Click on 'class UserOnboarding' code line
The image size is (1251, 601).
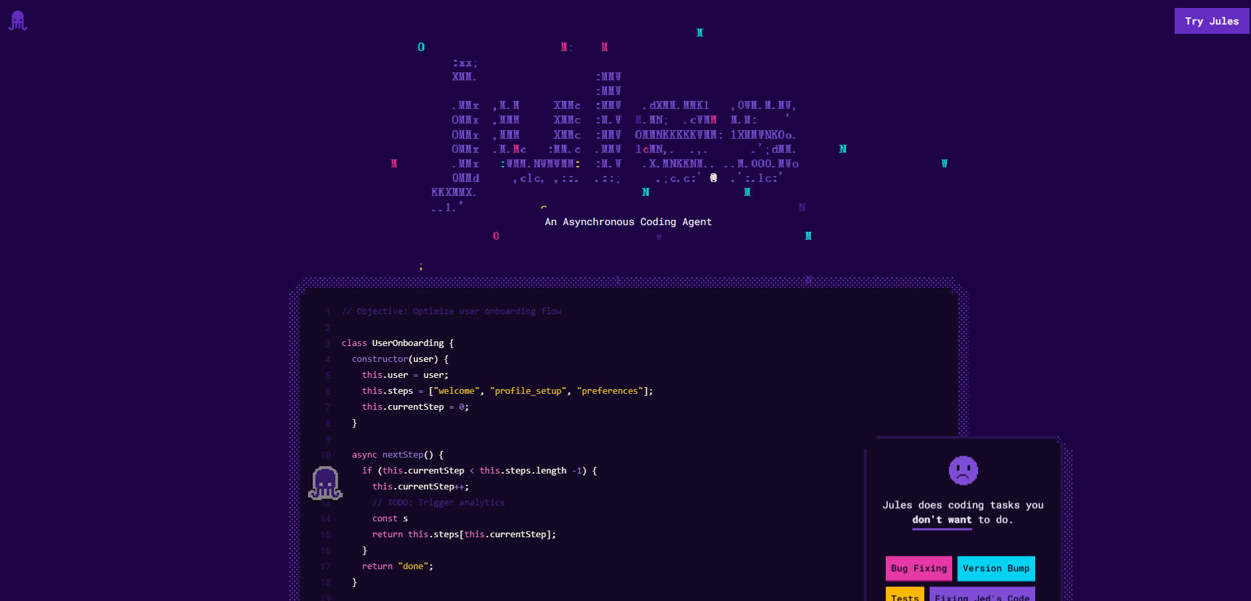point(397,343)
